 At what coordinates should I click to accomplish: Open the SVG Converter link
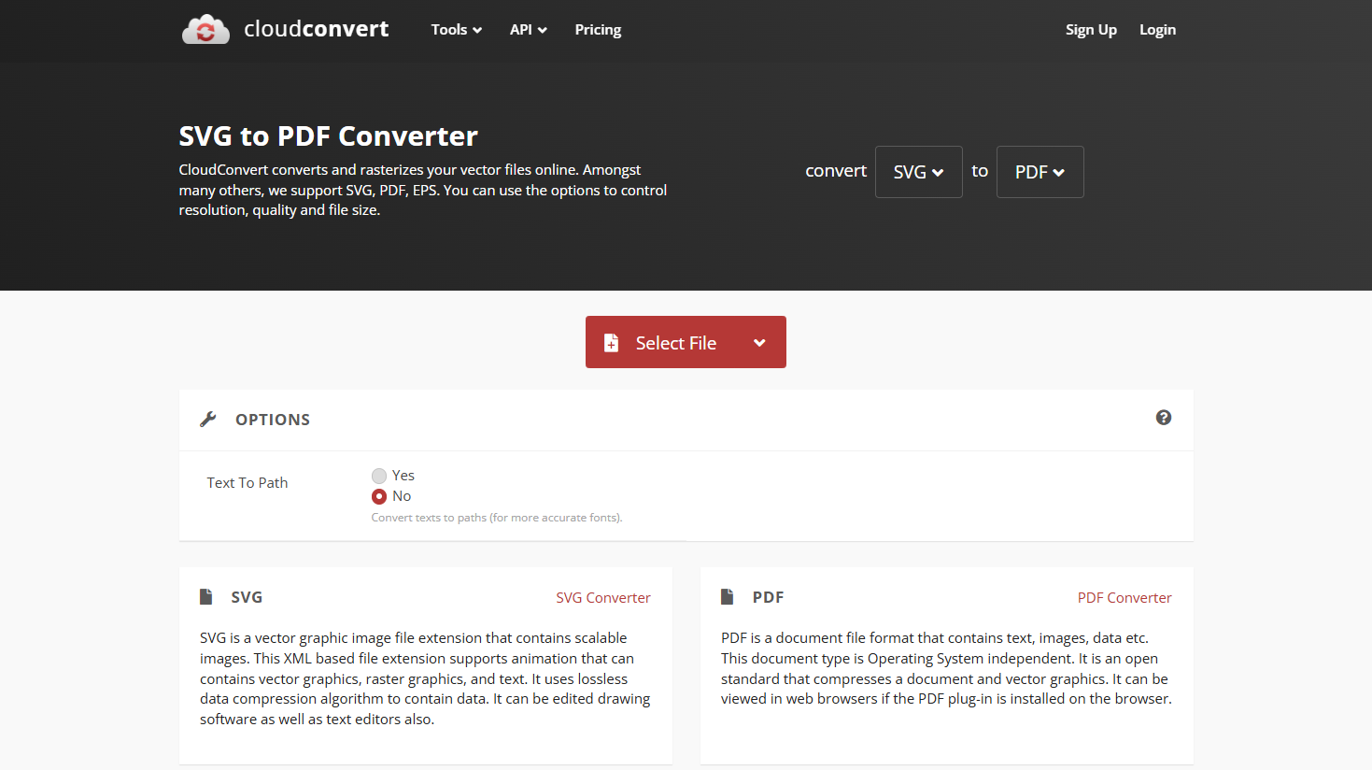click(603, 597)
